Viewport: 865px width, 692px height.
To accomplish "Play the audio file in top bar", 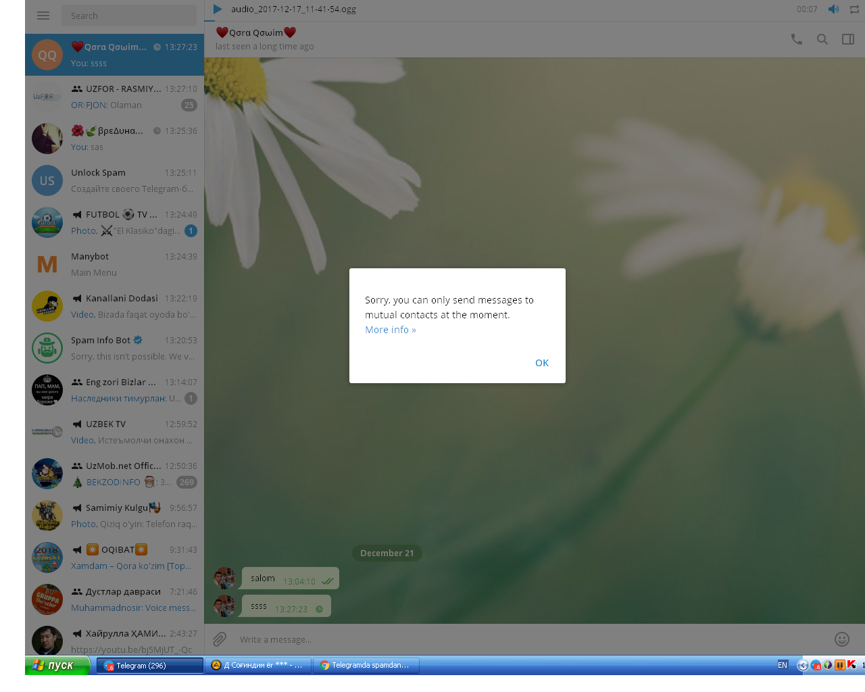I will point(218,9).
